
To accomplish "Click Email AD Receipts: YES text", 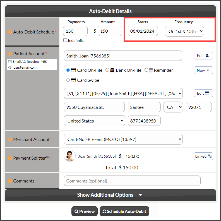I will point(30,62).
